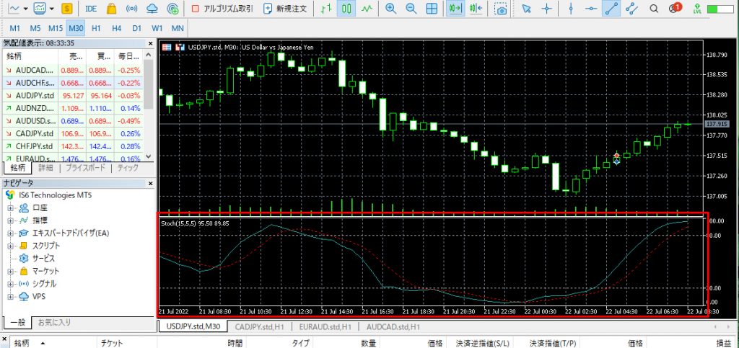Select the M15 timeframe

[x=56, y=28]
